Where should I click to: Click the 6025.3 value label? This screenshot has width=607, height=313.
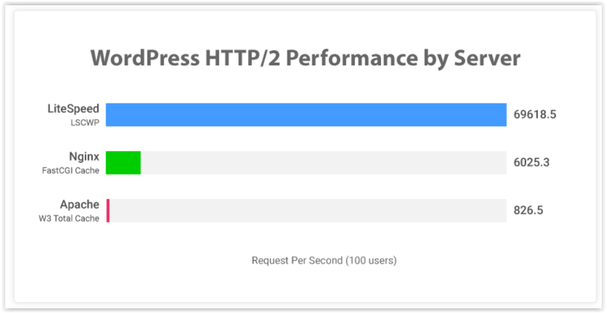(x=531, y=163)
